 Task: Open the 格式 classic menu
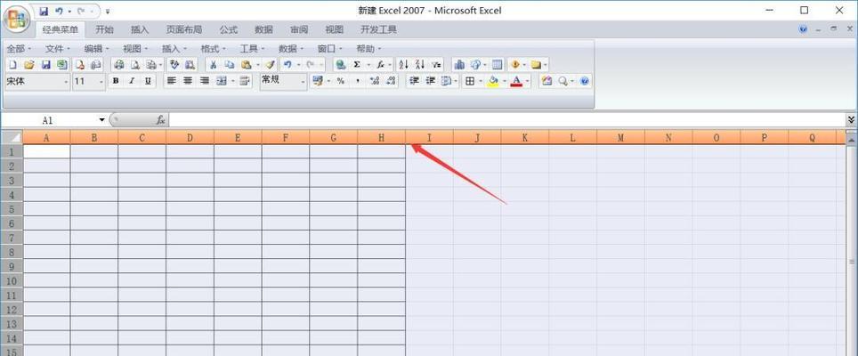click(x=213, y=49)
